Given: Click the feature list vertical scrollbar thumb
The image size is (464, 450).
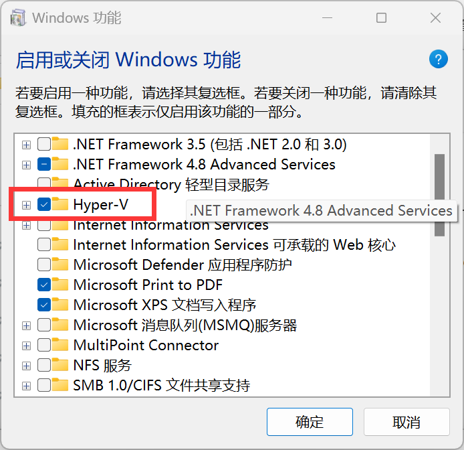Looking at the screenshot, I should tap(439, 194).
